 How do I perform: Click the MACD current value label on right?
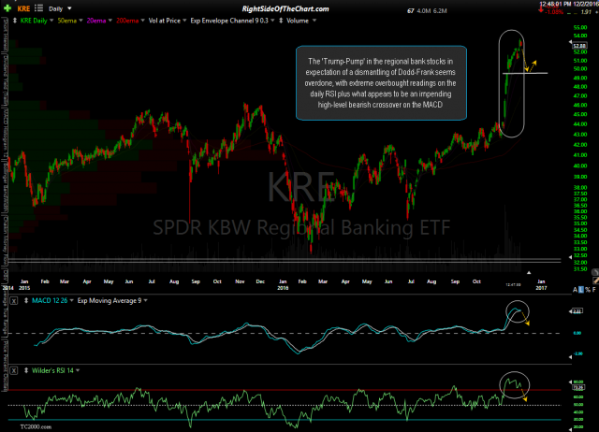[x=577, y=311]
